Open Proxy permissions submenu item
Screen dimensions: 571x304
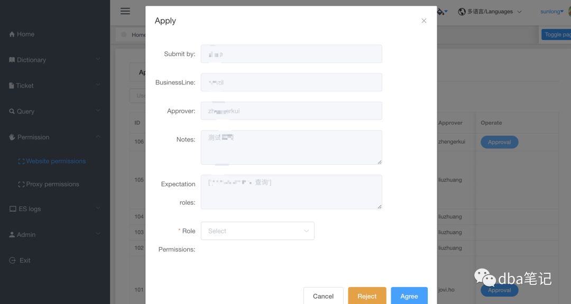coord(52,184)
